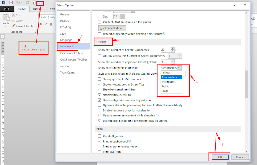Screen dimensions: 257x165
Task: Enable Use draft quality printing
Action: pyautogui.click(x=100, y=136)
